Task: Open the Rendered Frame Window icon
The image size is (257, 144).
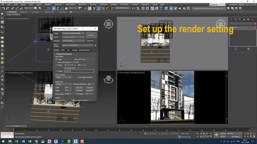Action: coord(175,8)
